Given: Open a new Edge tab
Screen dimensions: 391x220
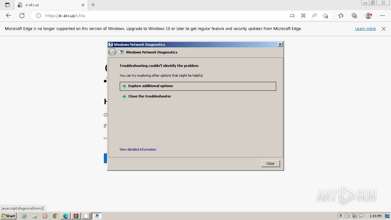Looking at the screenshot, I should (x=93, y=5).
